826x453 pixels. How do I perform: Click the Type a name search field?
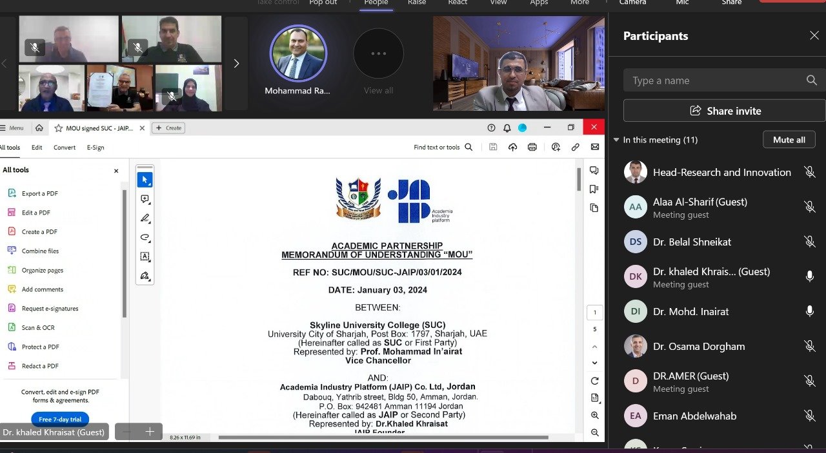coord(725,81)
